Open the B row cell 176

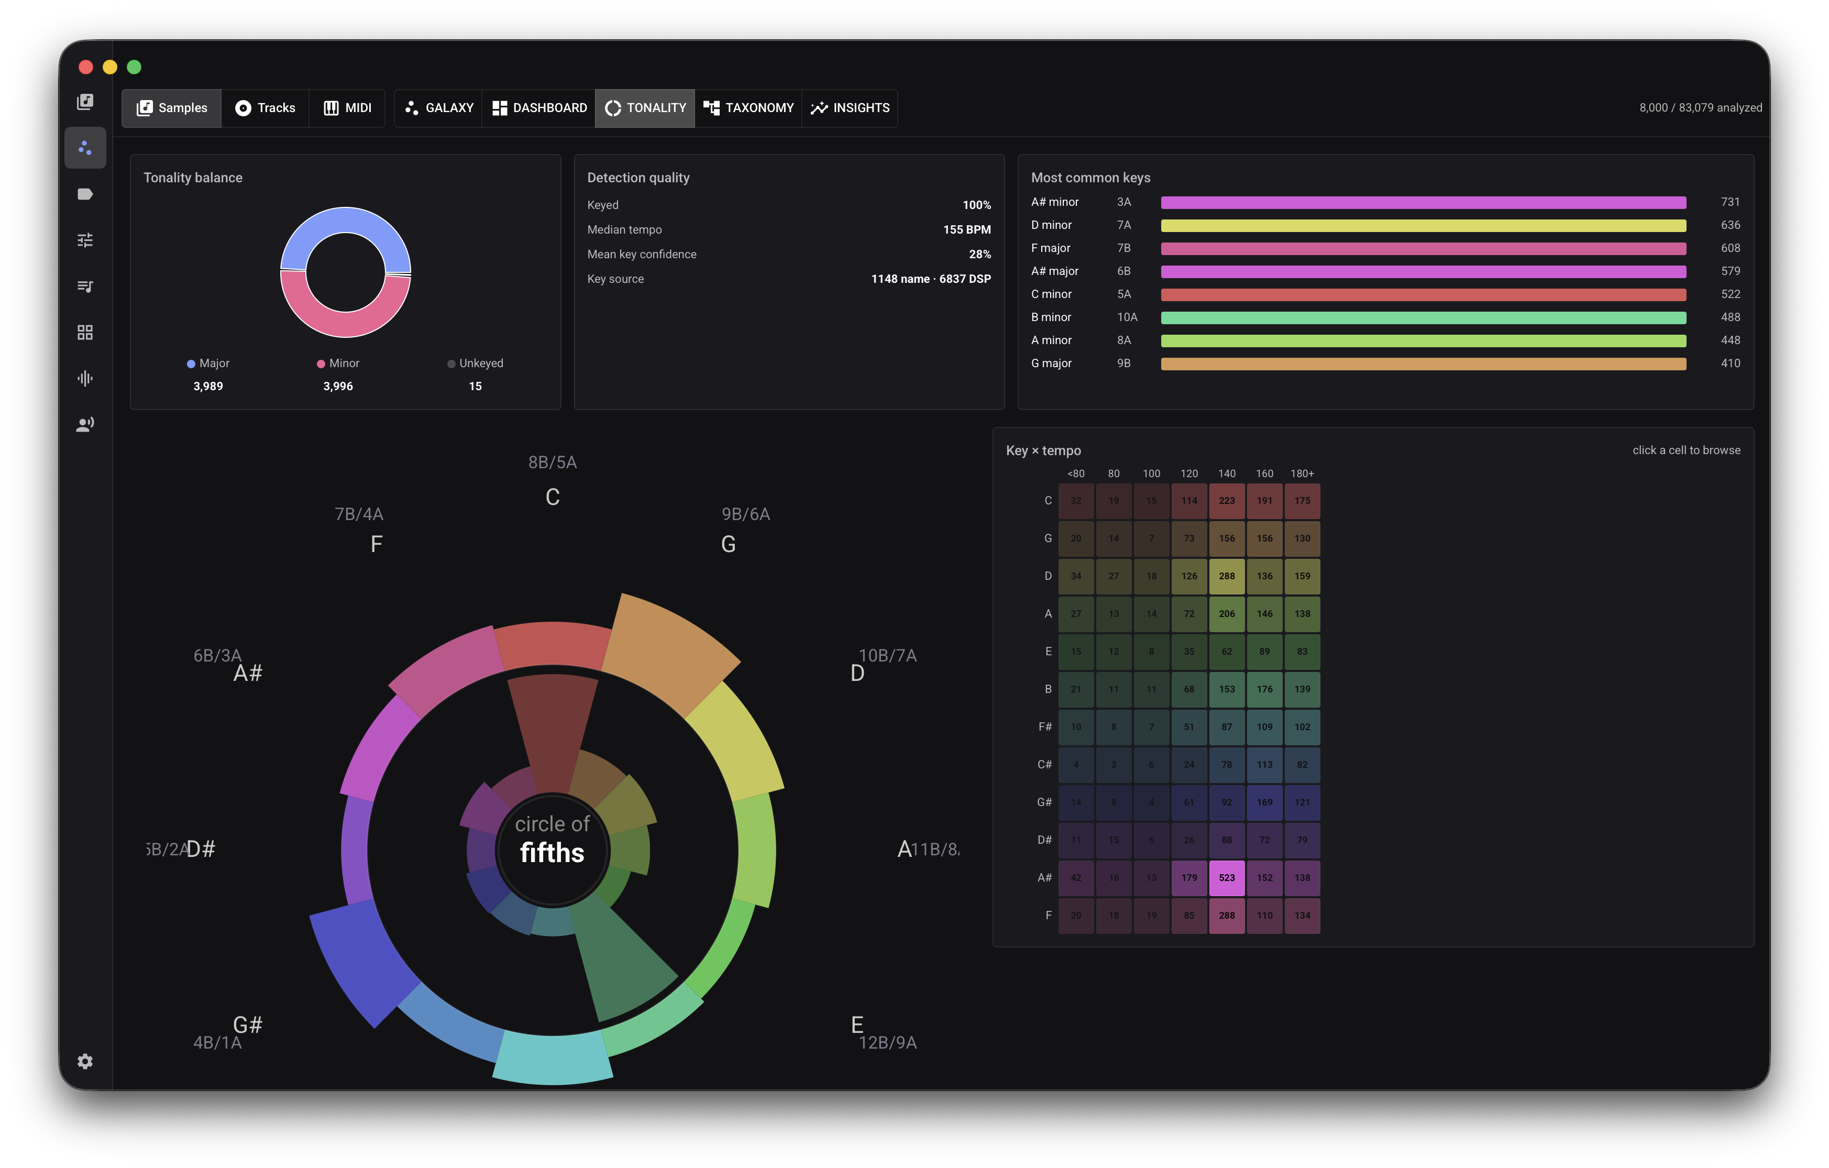[1265, 690]
